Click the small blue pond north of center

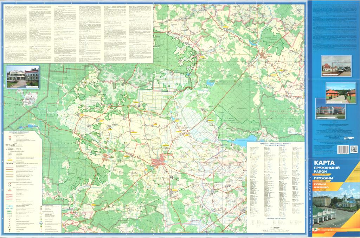click(210, 83)
